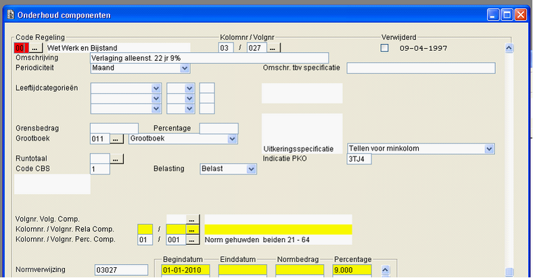This screenshot has height=278, width=533.
Task: Open lookup button next to Code Regeling
Action: [35, 48]
